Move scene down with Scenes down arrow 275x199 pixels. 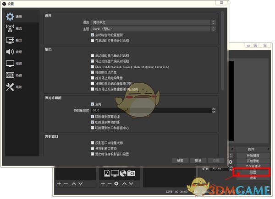click(x=81, y=183)
